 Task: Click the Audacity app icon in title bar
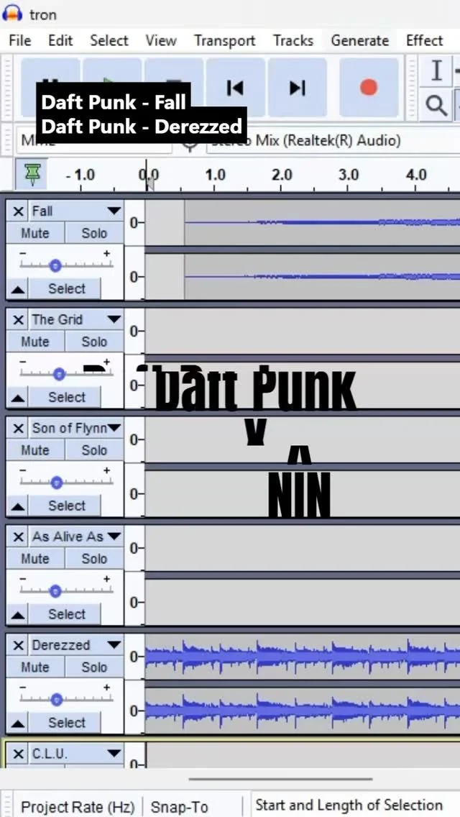(x=12, y=14)
